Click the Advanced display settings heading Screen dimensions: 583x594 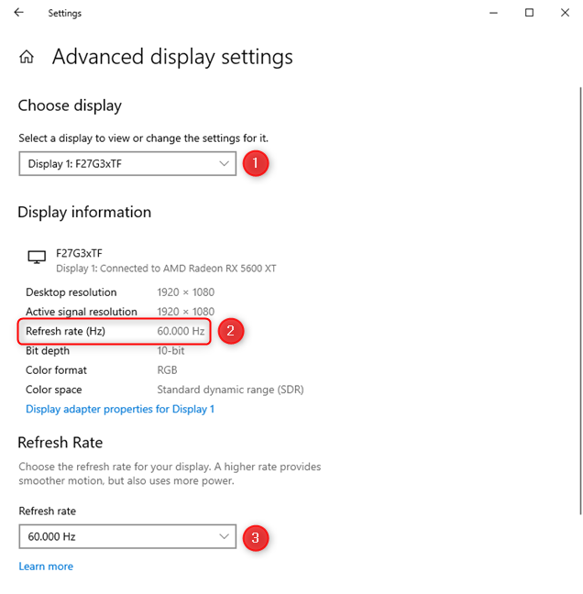[172, 57]
